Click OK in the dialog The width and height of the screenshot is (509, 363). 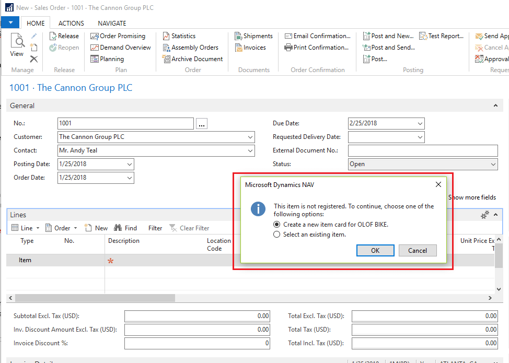click(x=375, y=250)
